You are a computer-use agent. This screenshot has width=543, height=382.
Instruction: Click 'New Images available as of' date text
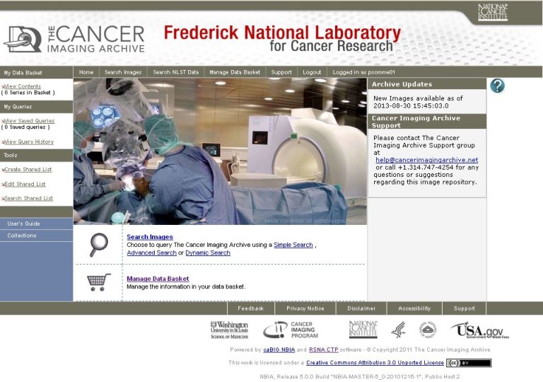418,102
